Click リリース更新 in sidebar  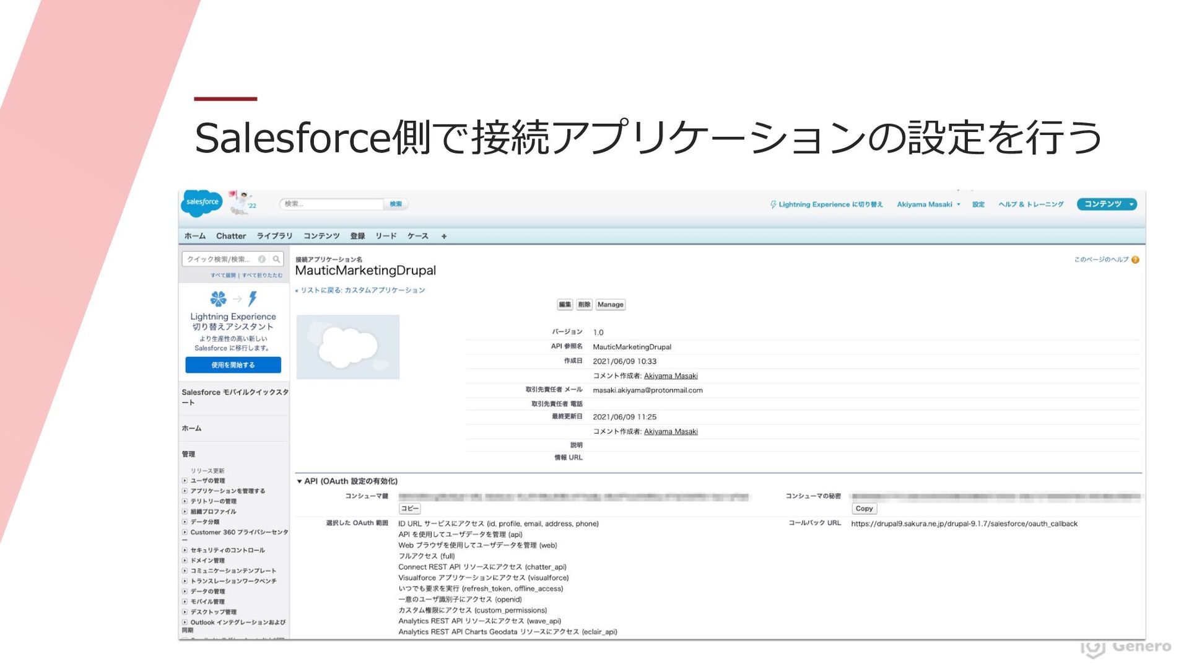coord(207,471)
